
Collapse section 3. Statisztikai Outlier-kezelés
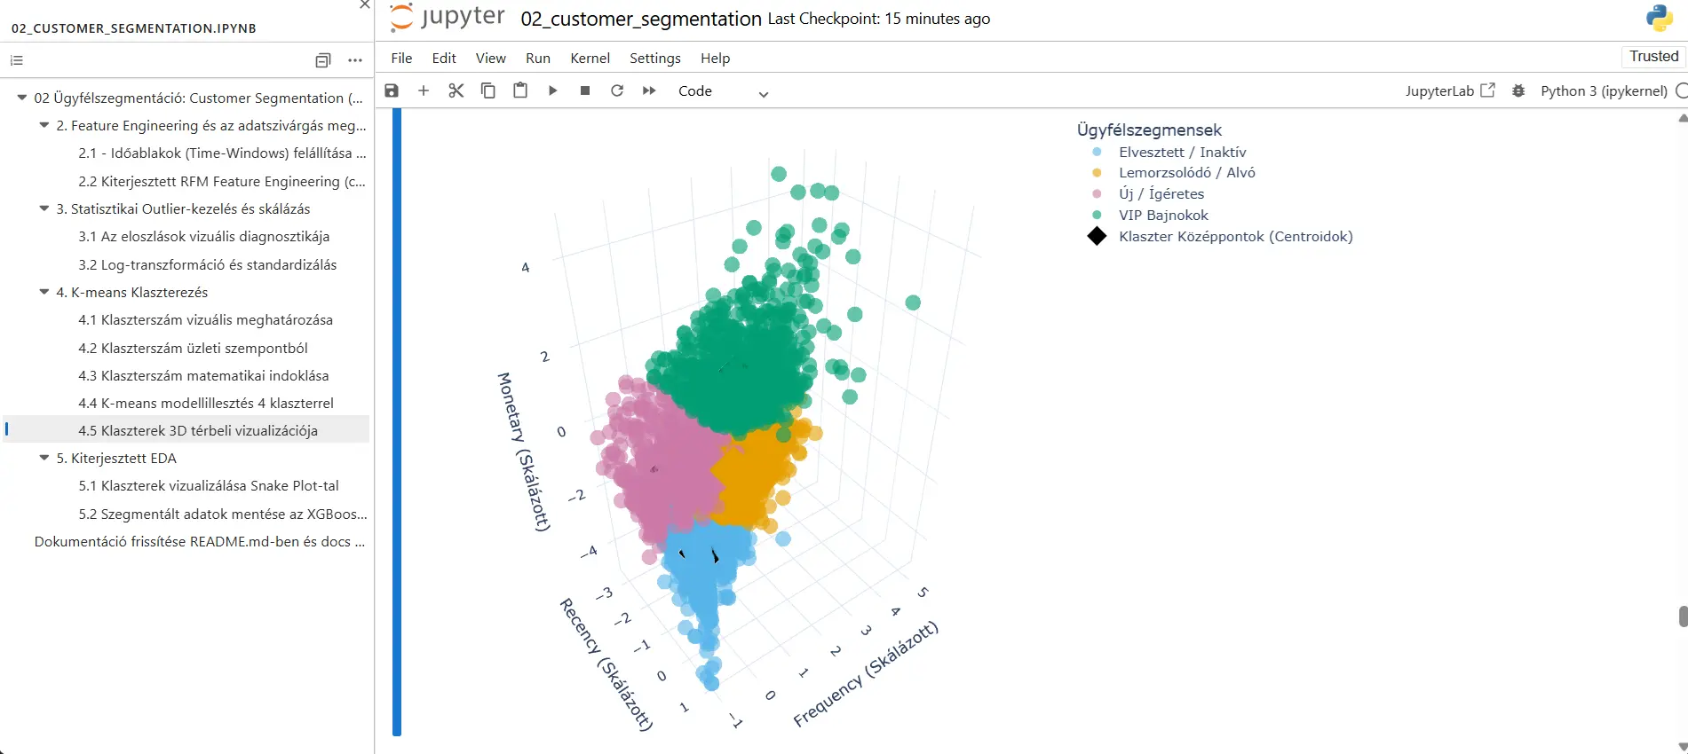44,208
